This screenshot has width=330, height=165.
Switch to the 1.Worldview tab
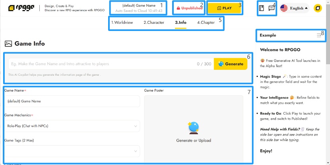122,23
